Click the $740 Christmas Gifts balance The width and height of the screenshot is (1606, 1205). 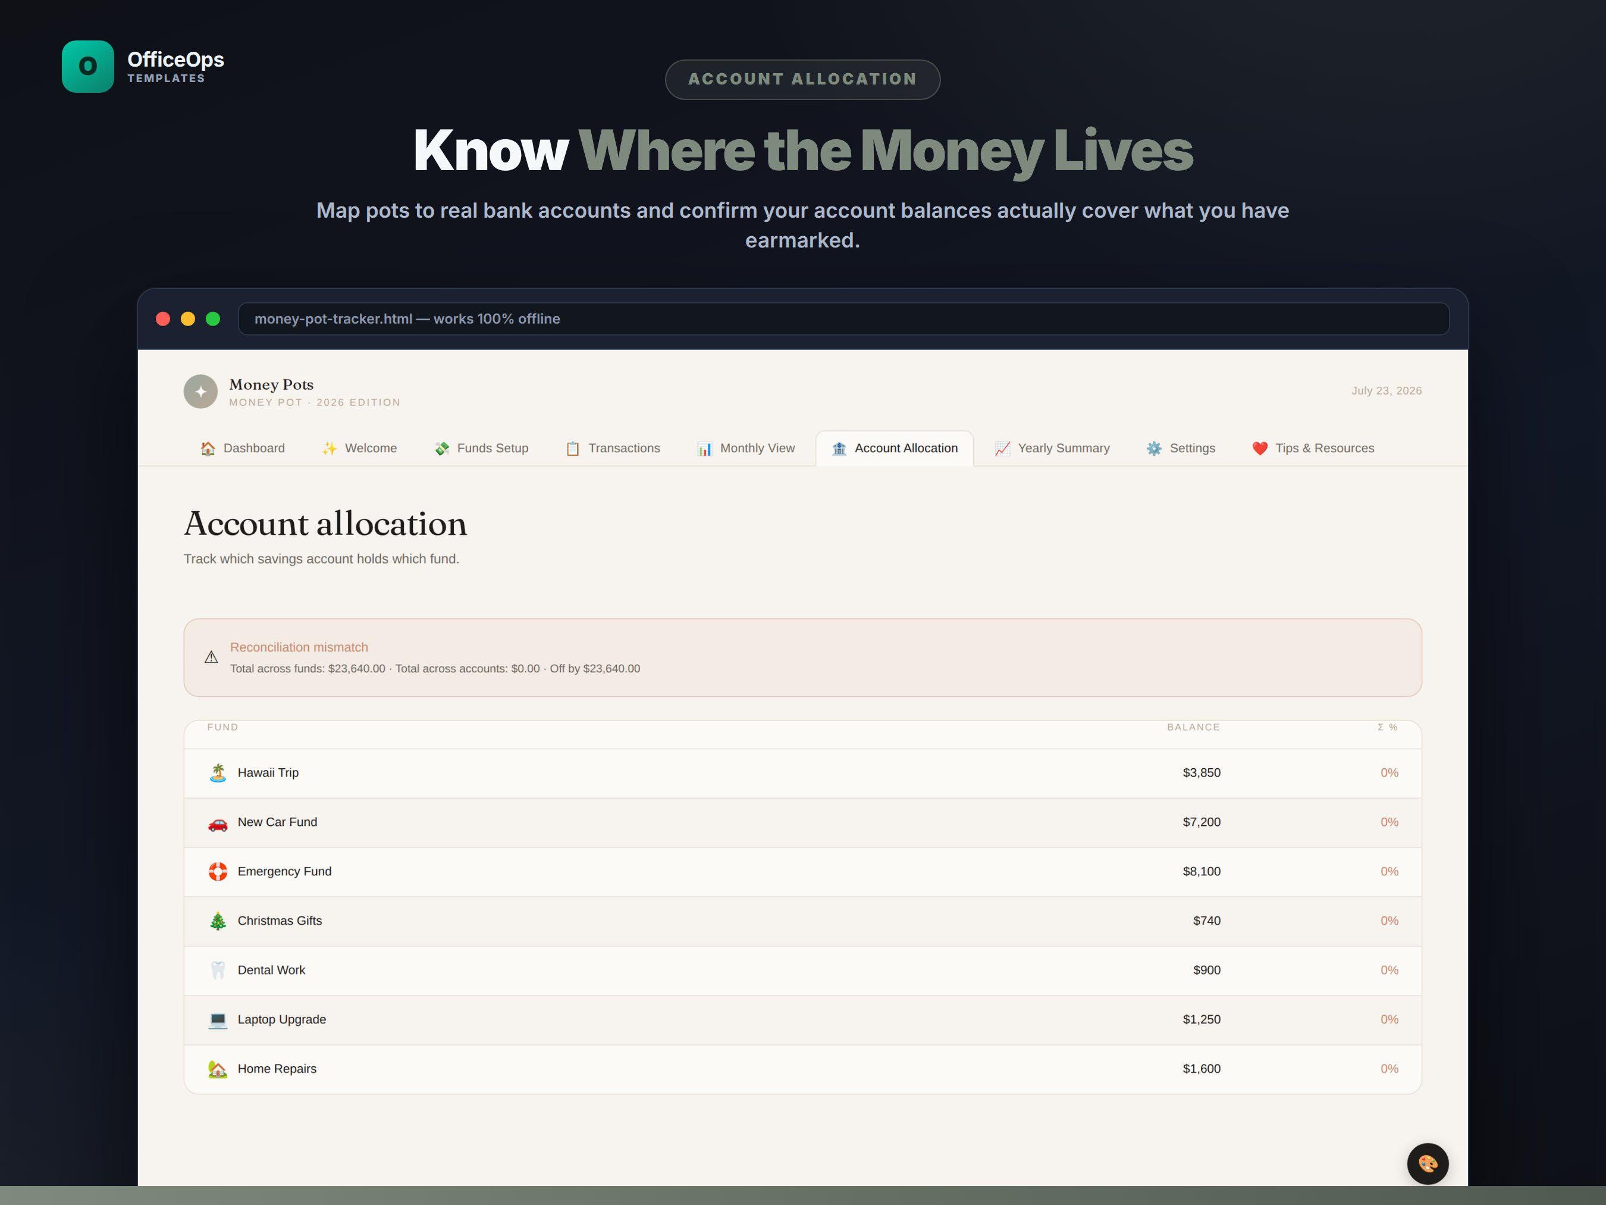click(x=1207, y=921)
